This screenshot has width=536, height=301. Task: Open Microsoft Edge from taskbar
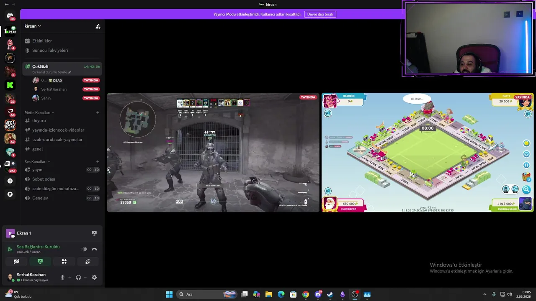pyautogui.click(x=281, y=294)
